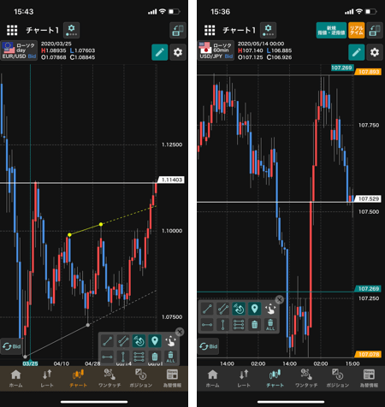This screenshot has height=407, width=385.
Task: Select triple horizontal lines tool on EUR/USD chart
Action: [x=139, y=357]
